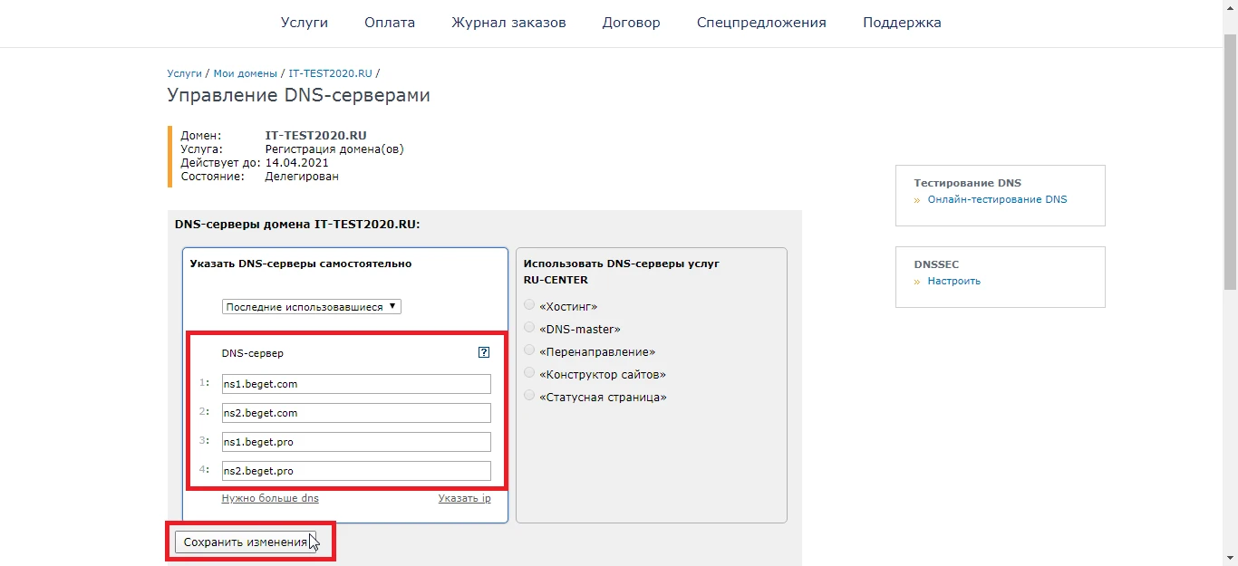This screenshot has width=1238, height=566.
Task: Open the Договор page
Action: pos(631,22)
